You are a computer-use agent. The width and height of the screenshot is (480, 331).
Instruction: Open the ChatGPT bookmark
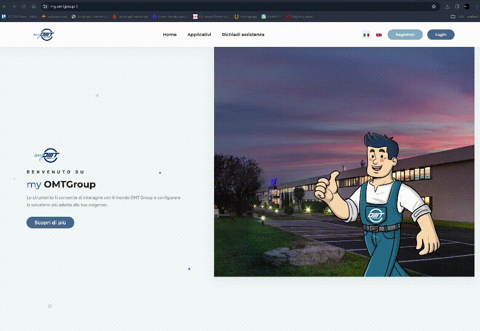pyautogui.click(x=271, y=17)
